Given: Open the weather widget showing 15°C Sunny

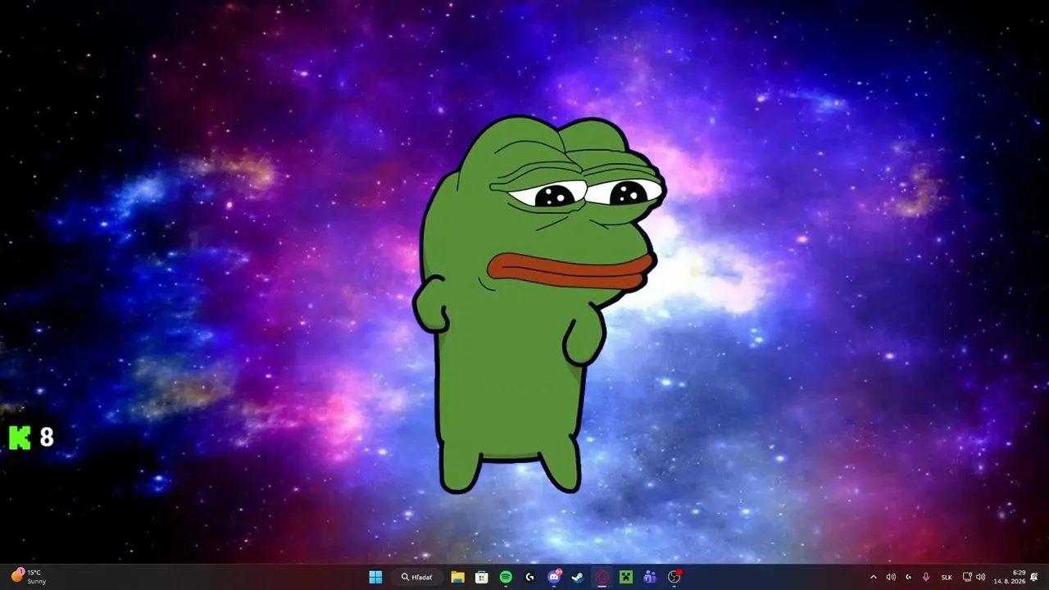Looking at the screenshot, I should 30,577.
